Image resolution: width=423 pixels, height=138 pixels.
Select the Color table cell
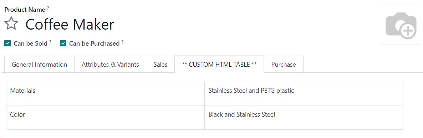pyautogui.click(x=105, y=118)
